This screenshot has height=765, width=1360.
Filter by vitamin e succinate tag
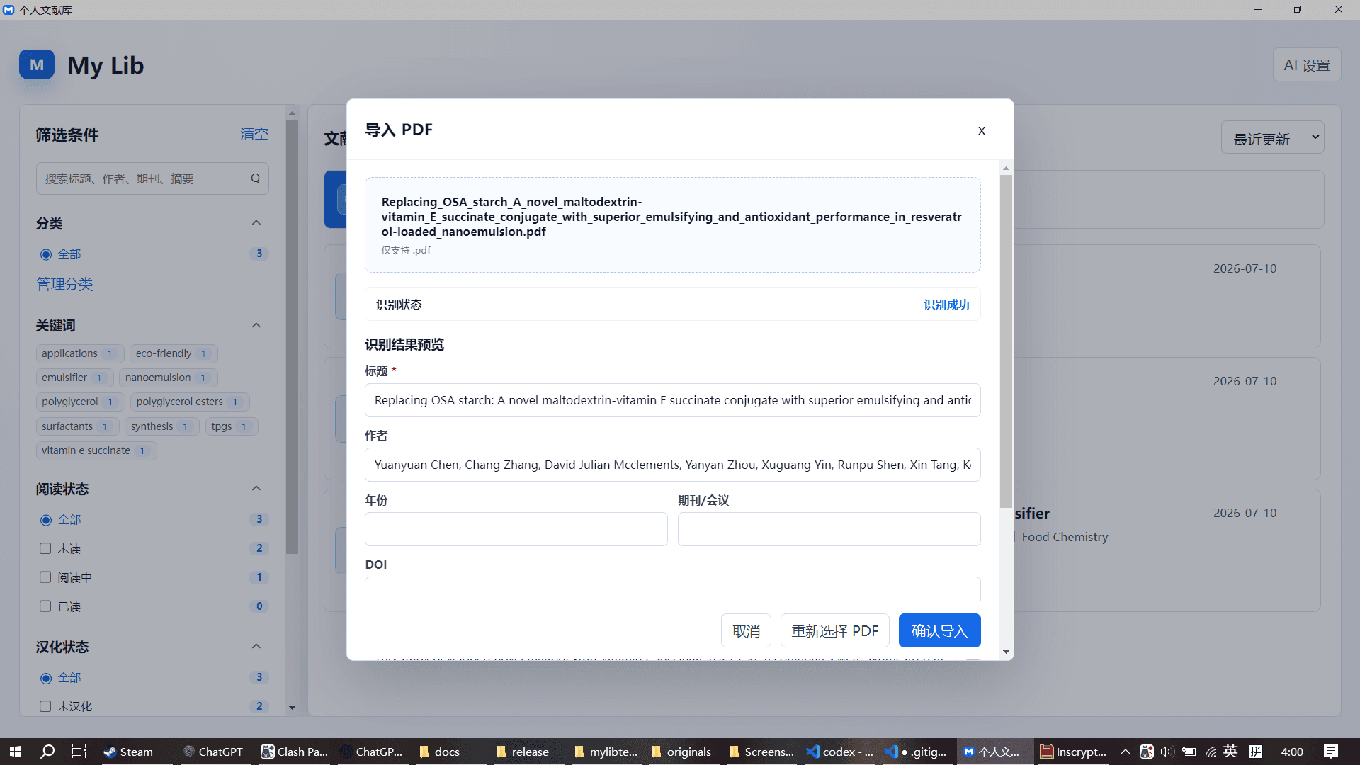96,450
